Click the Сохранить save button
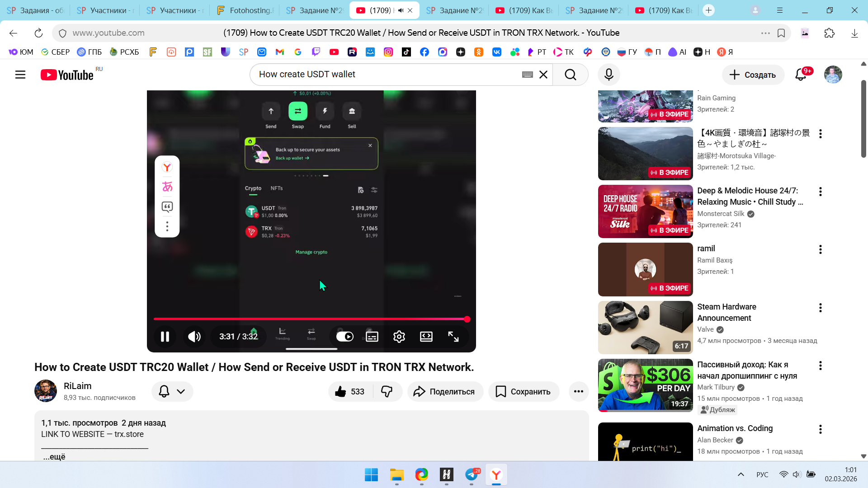The height and width of the screenshot is (488, 868). pyautogui.click(x=524, y=391)
